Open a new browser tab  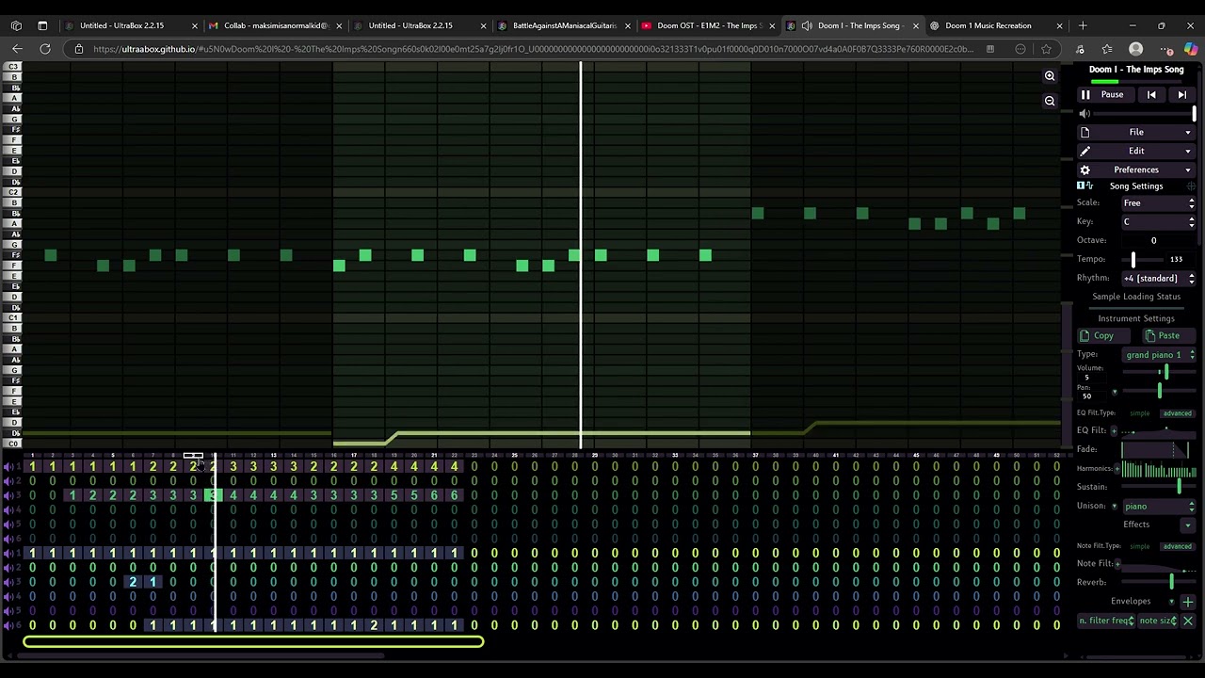pyautogui.click(x=1083, y=25)
